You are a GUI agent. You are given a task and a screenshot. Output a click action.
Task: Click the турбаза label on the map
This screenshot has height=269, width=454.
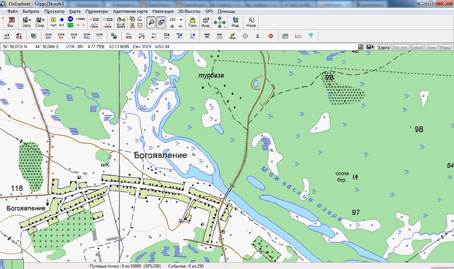pyautogui.click(x=211, y=75)
